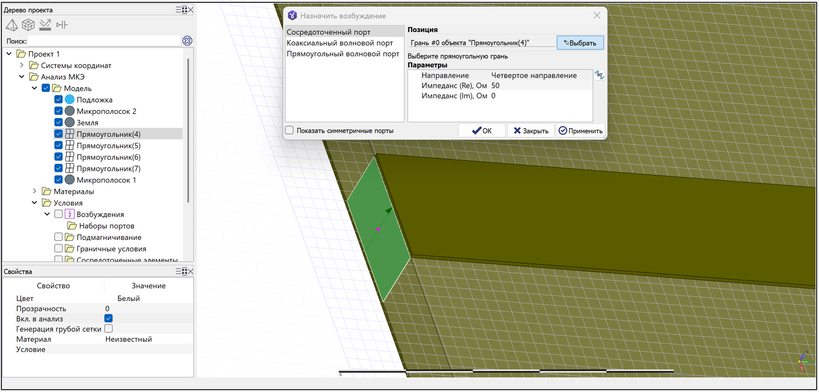819x392 pixels.
Task: Click the pyramid geometry icon in project tree toolbar
Action: [x=12, y=25]
